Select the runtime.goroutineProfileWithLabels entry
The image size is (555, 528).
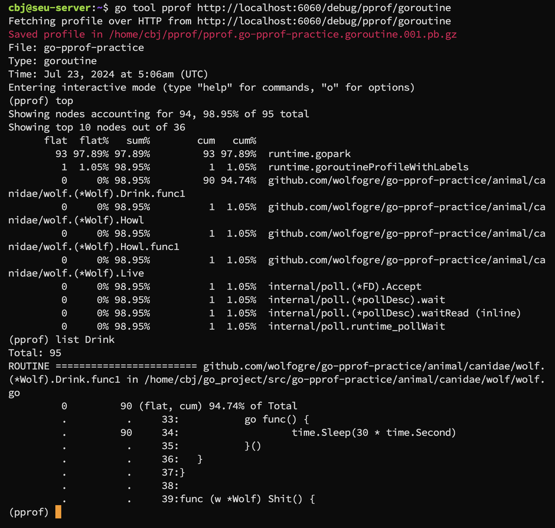coord(368,167)
